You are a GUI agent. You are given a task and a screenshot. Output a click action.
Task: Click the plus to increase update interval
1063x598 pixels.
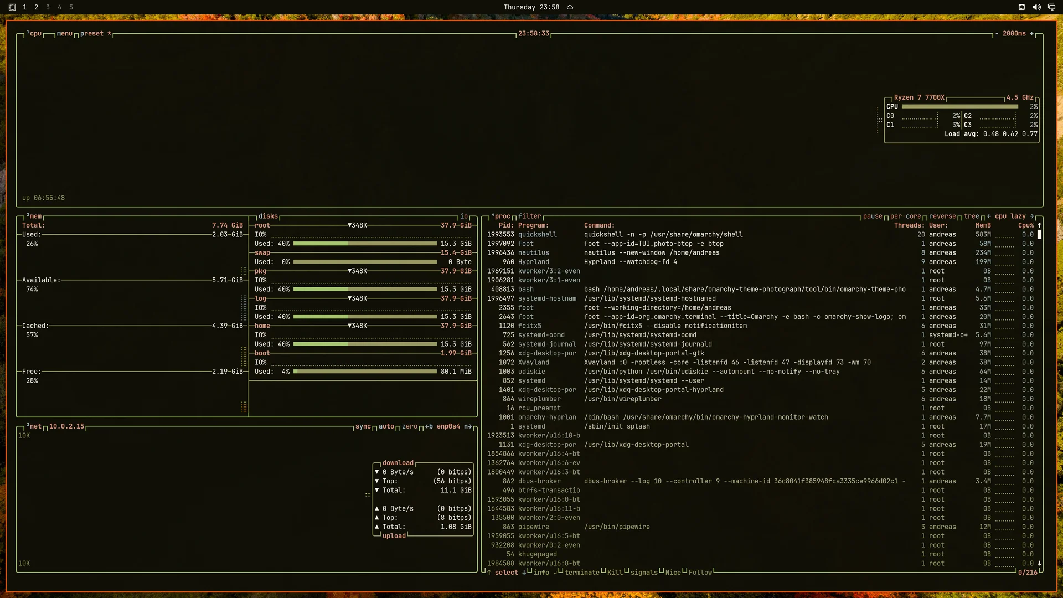pyautogui.click(x=1031, y=34)
